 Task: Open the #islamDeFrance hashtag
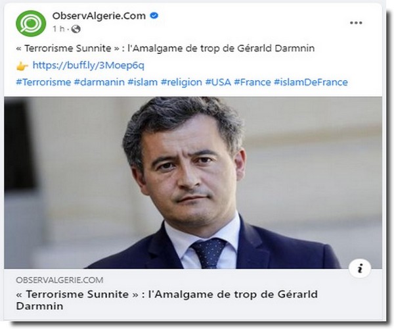click(x=311, y=82)
